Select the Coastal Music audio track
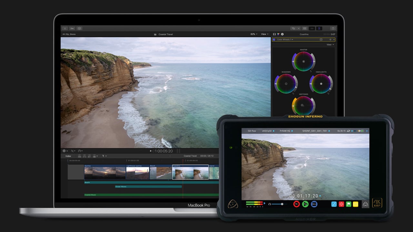Screen dimensions: 413x232 (x=151, y=195)
